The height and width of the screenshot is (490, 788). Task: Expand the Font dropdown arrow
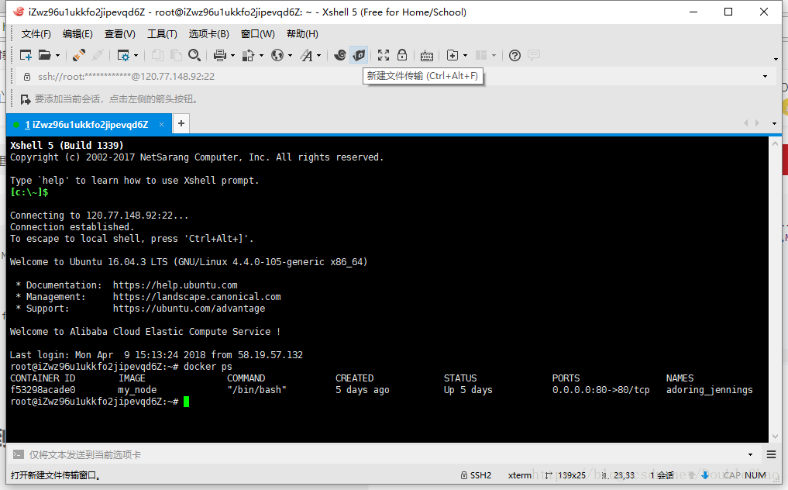pos(318,55)
